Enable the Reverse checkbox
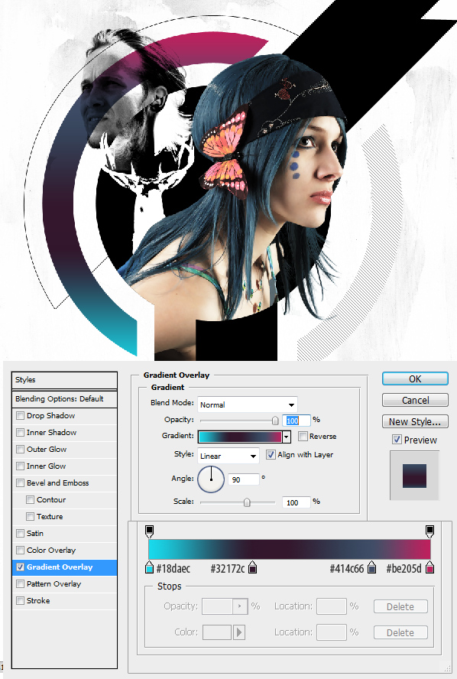457x679 pixels. (x=303, y=436)
